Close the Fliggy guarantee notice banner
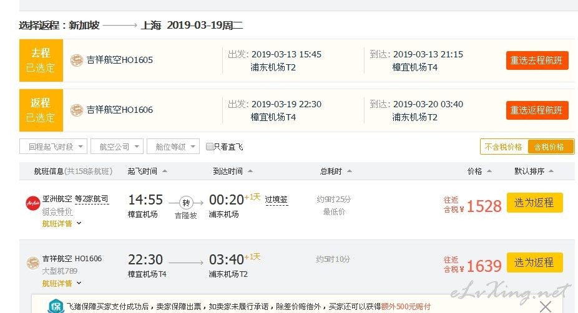The image size is (578, 313). [x=545, y=306]
